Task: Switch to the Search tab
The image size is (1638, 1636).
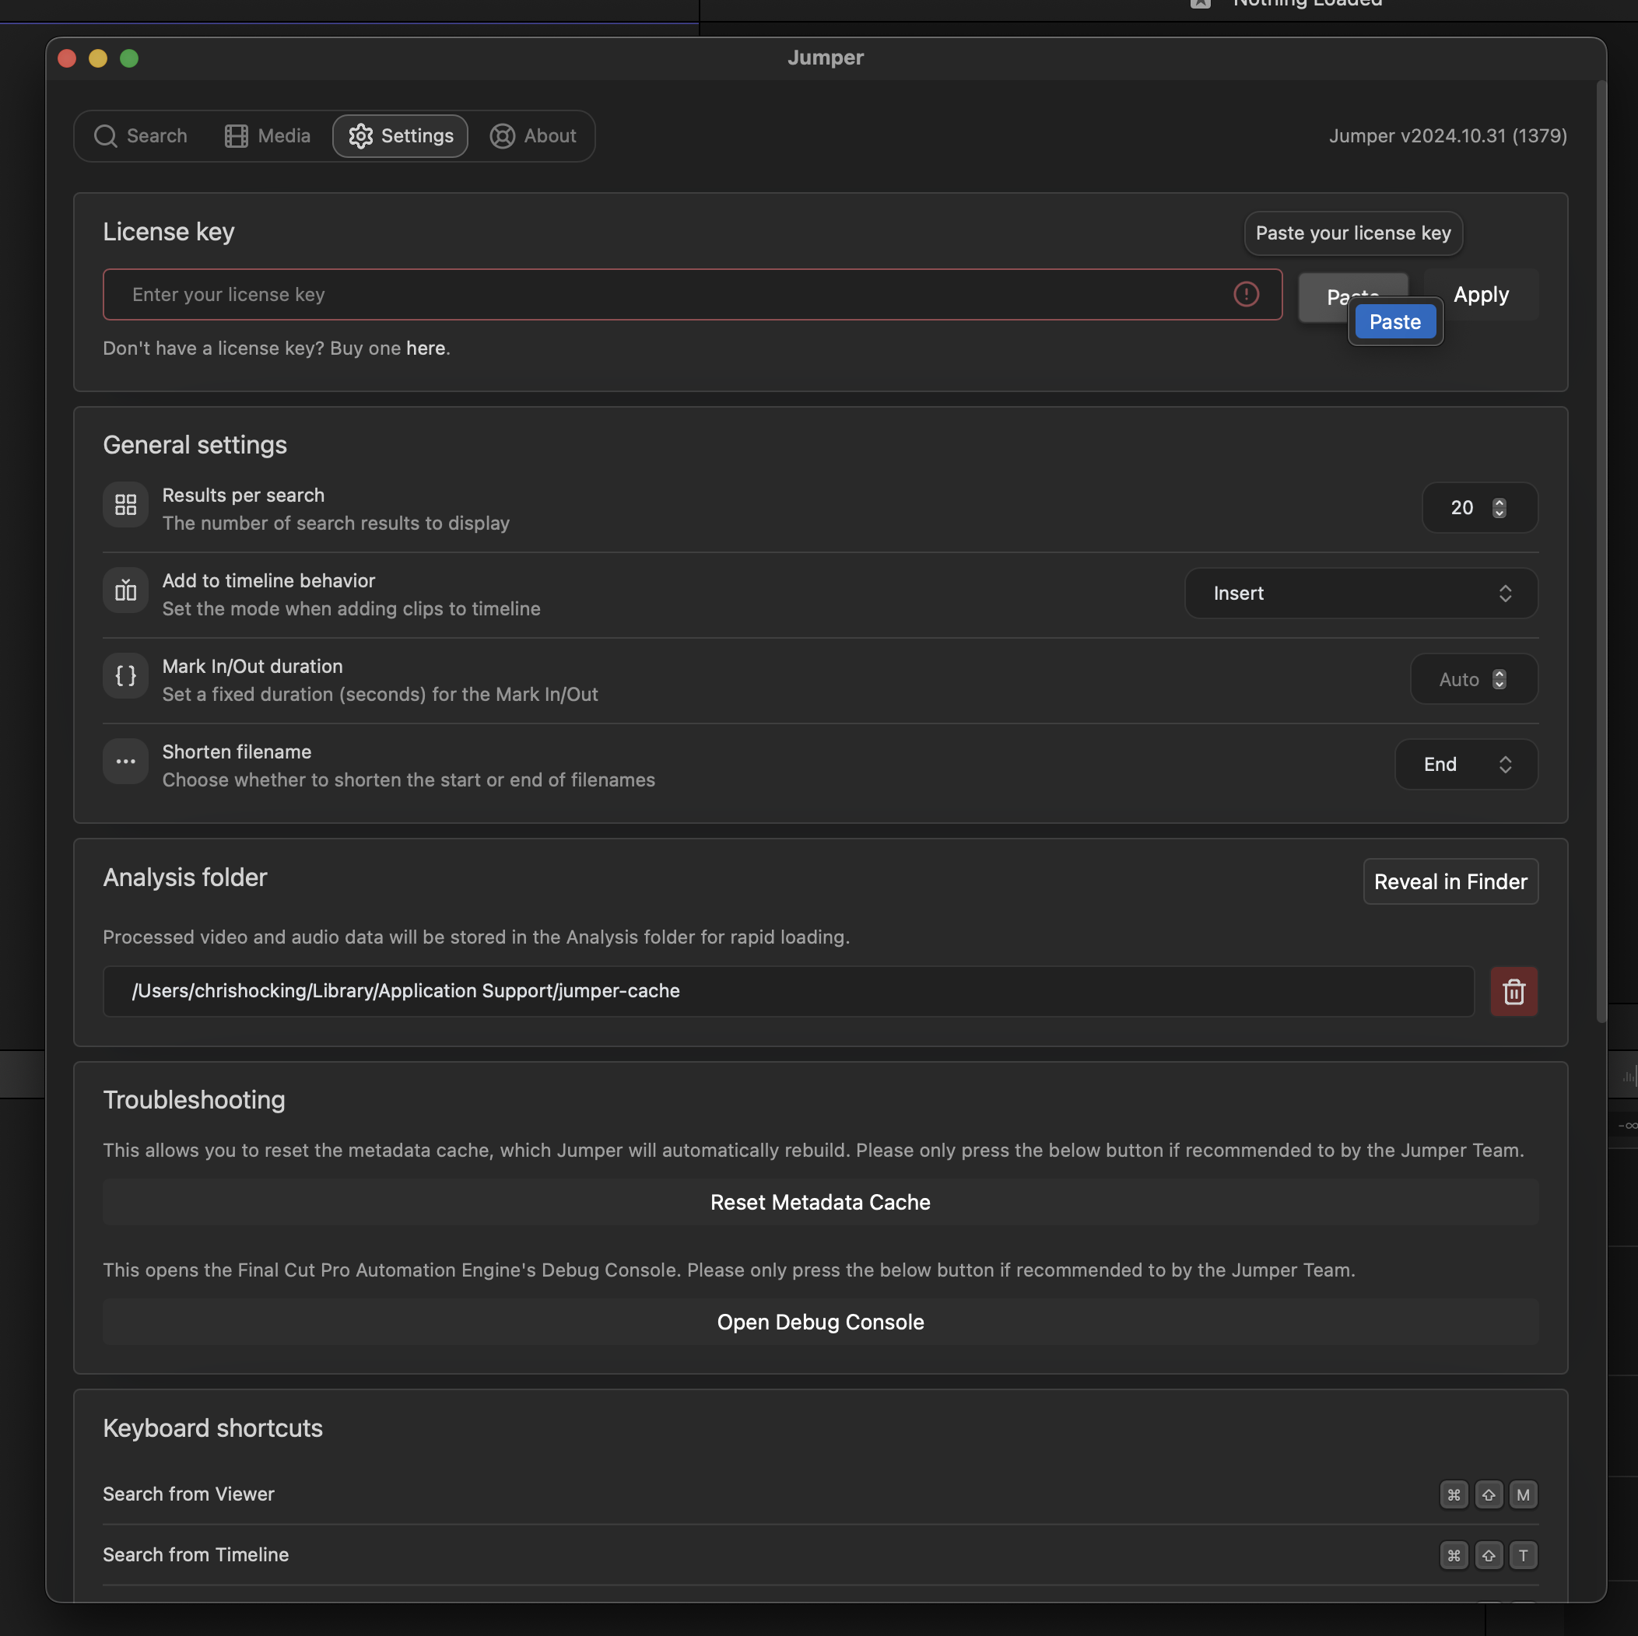Action: 141,135
